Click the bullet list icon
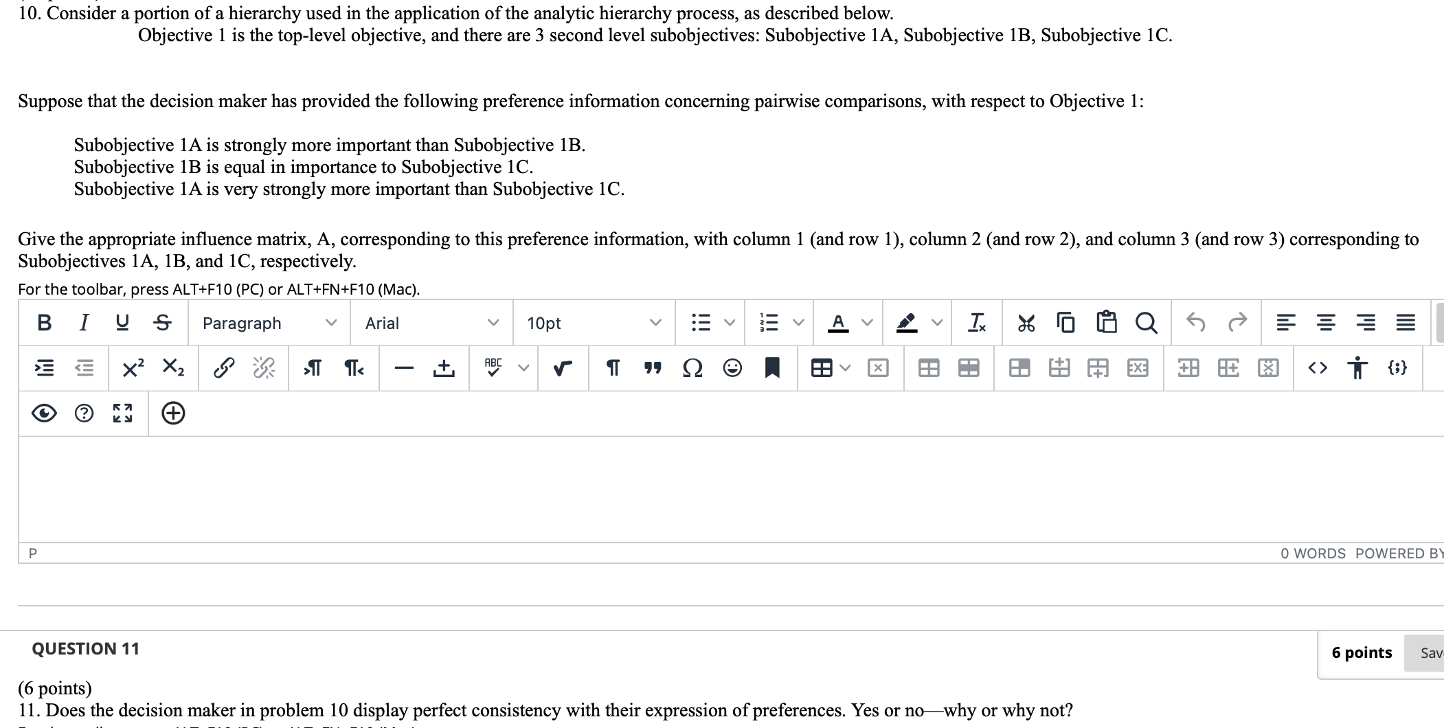Screen dimensions: 1444x728 tap(700, 323)
